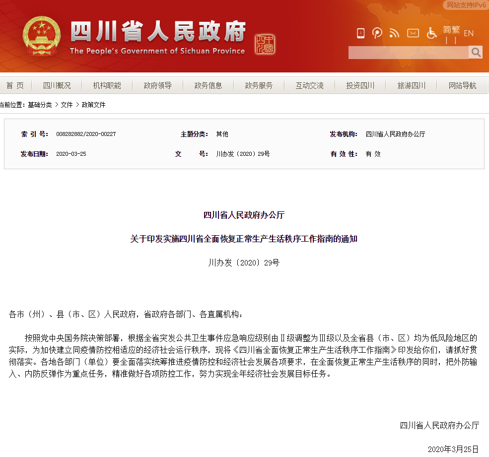The height and width of the screenshot is (457, 489).
Task: Click index number 008282882/2020-00227
Action: (86, 134)
